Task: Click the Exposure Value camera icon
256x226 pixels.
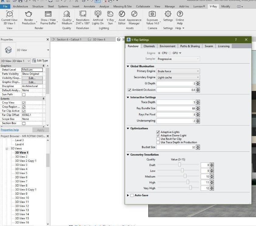Action: pyautogui.click(x=152, y=14)
